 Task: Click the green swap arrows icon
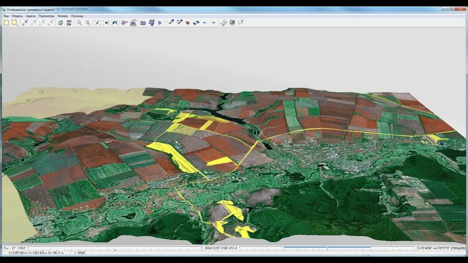196,23
